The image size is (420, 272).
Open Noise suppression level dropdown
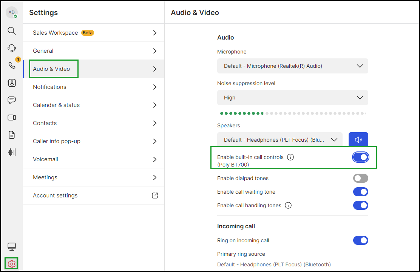click(292, 98)
